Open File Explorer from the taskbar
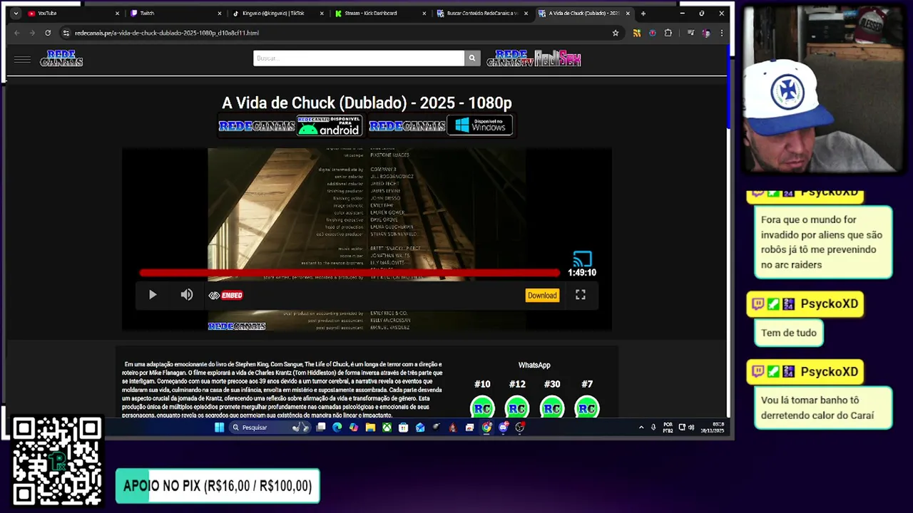The width and height of the screenshot is (913, 513). [x=370, y=427]
